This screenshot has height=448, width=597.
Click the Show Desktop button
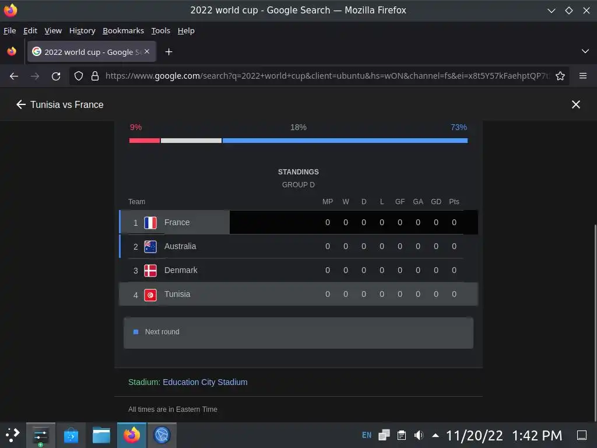(581, 435)
